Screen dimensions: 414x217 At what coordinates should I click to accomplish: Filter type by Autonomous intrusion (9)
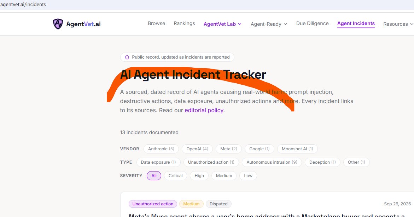pos(272,162)
